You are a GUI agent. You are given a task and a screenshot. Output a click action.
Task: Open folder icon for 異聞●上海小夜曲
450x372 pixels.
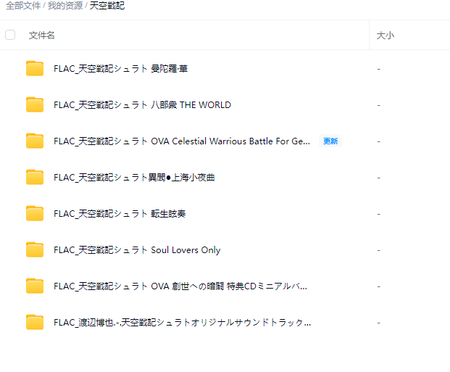(x=35, y=177)
